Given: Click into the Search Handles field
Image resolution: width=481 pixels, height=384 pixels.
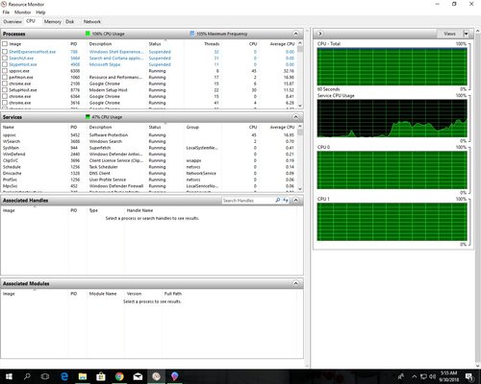Looking at the screenshot, I should tap(248, 201).
